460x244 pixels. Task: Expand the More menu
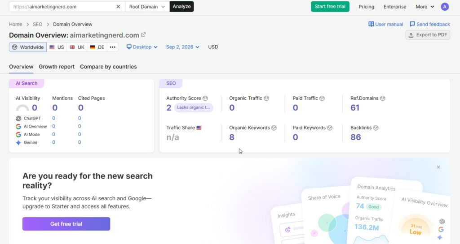point(425,7)
